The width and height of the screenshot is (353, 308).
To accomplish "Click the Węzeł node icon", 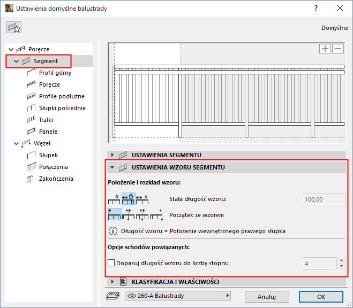I will (x=26, y=143).
